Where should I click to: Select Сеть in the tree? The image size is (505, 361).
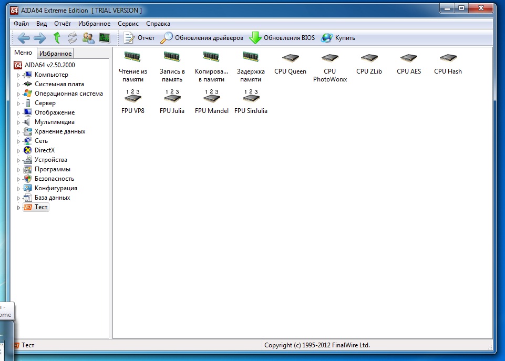(x=41, y=141)
